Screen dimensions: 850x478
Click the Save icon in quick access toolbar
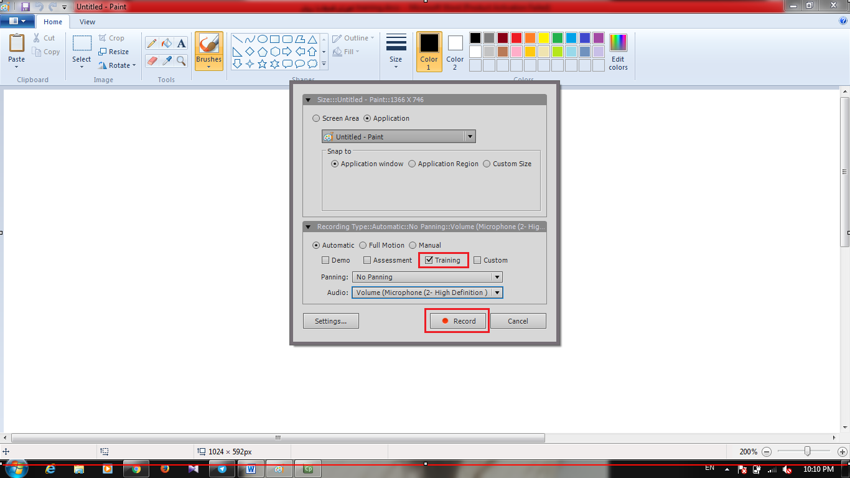click(x=26, y=6)
